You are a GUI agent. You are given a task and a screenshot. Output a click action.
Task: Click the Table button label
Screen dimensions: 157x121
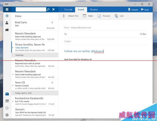click(91, 16)
